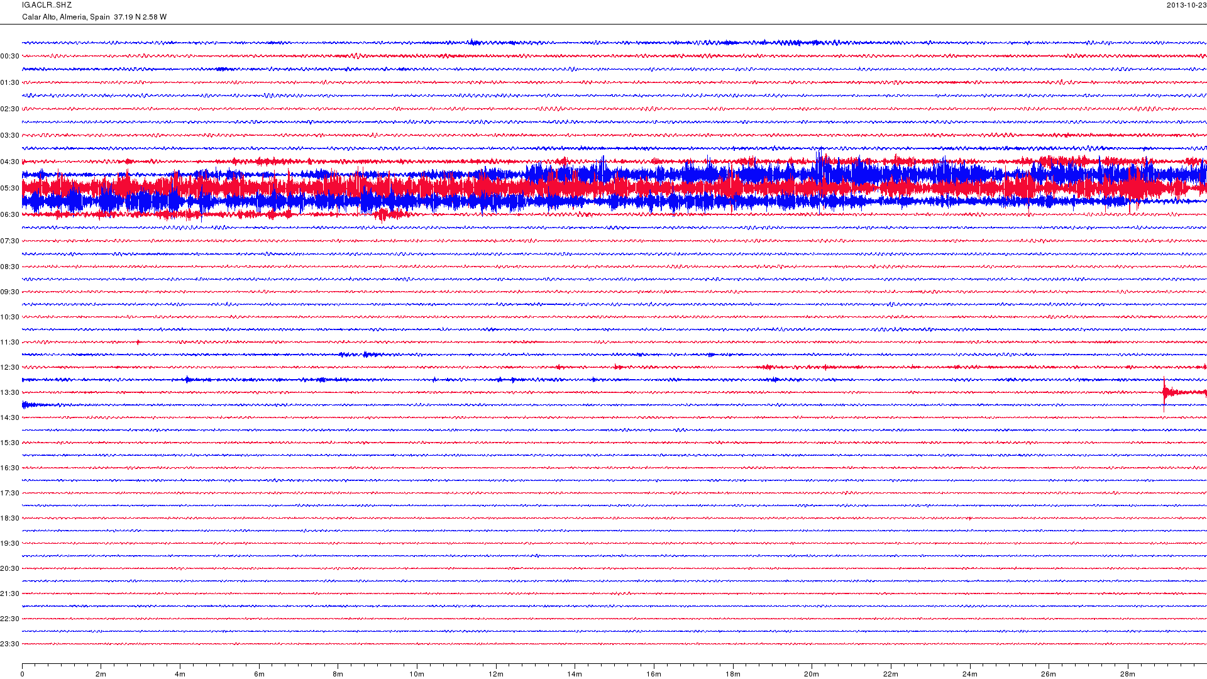Select the 10:30 time label
The width and height of the screenshot is (1207, 679).
click(x=9, y=317)
